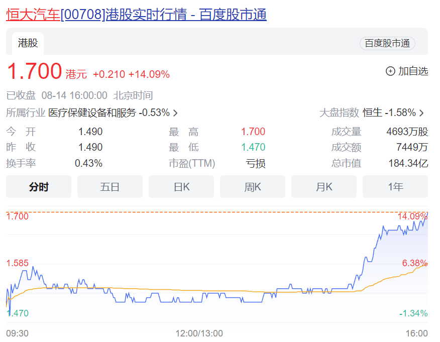The height and width of the screenshot is (342, 440).
Task: Show the 日K candlestick chart
Action: coord(181,187)
